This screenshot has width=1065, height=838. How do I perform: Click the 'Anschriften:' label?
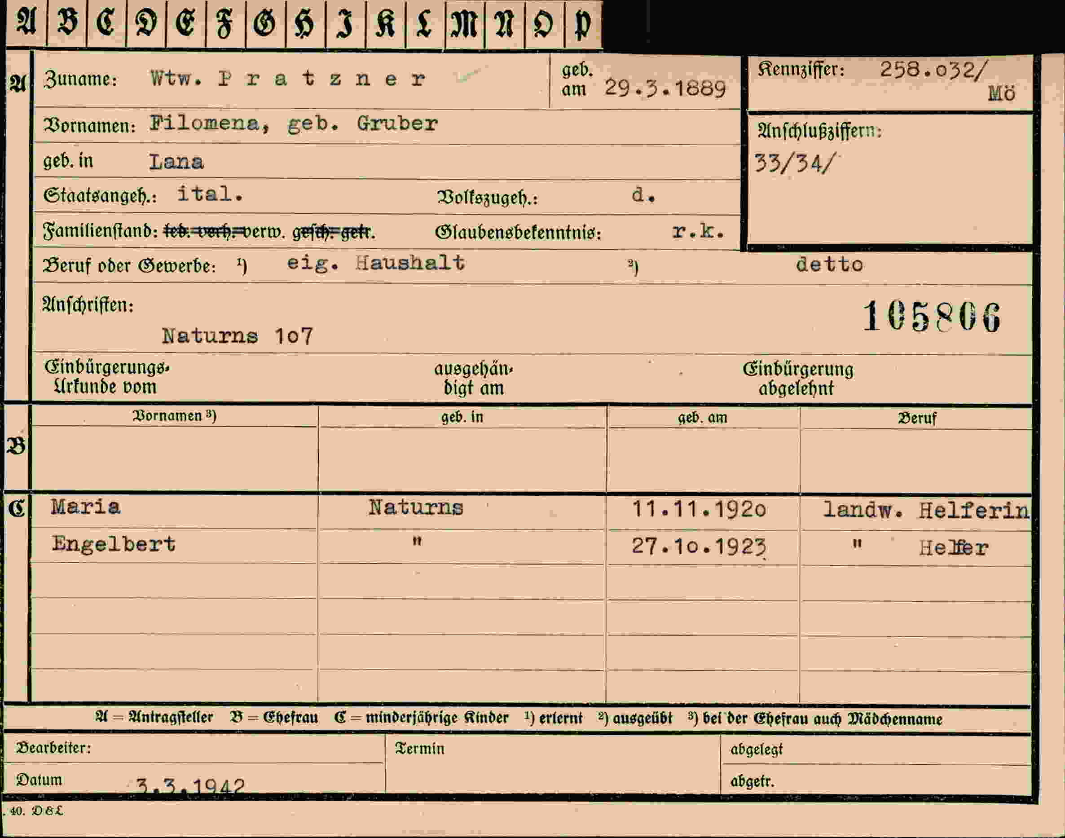click(88, 305)
